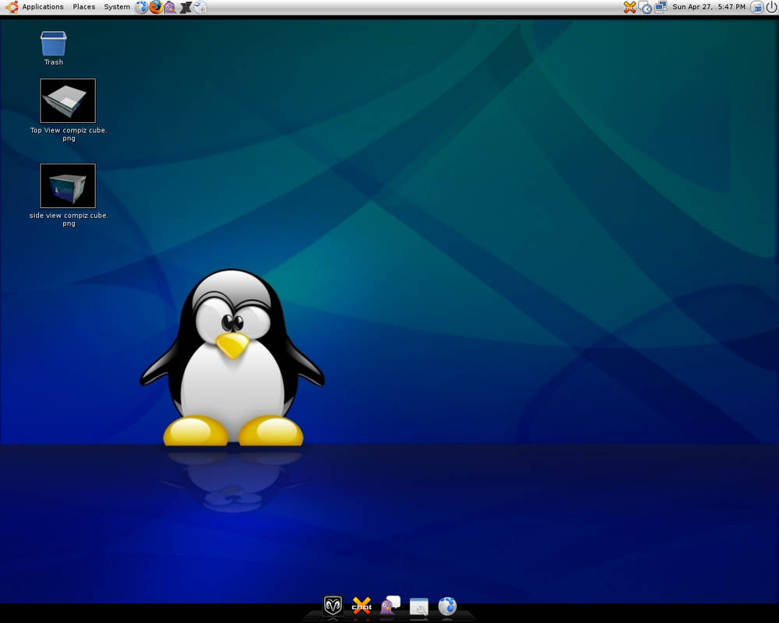
Task: Click the window switcher panel icon
Action: pos(756,8)
